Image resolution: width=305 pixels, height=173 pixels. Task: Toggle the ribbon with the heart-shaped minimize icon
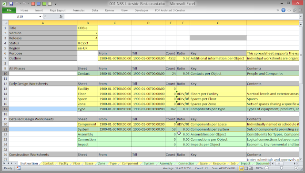click(x=278, y=10)
